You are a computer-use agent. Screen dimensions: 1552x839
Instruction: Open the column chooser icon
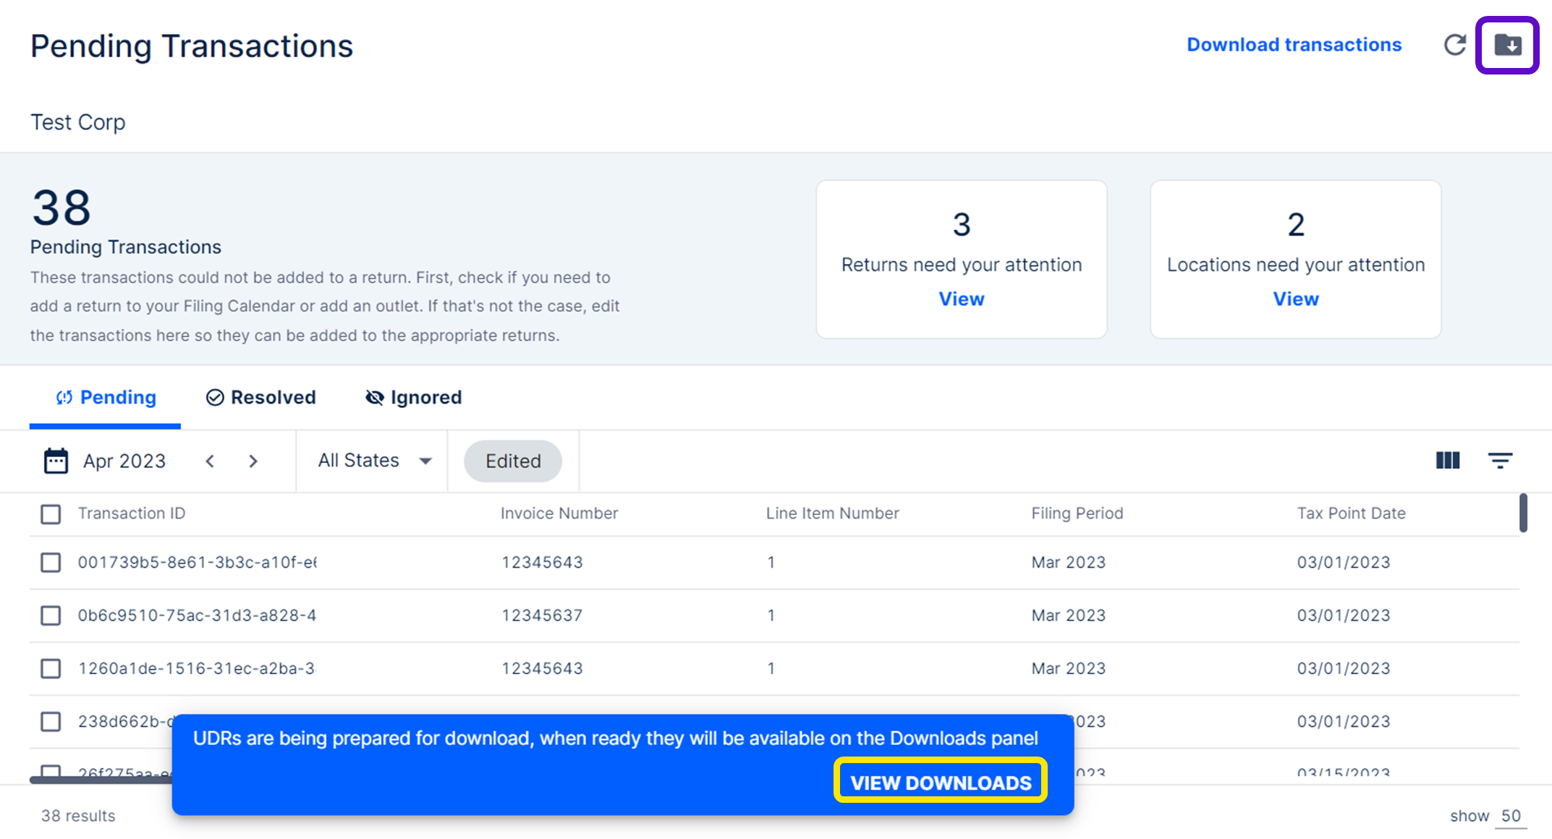(1447, 461)
